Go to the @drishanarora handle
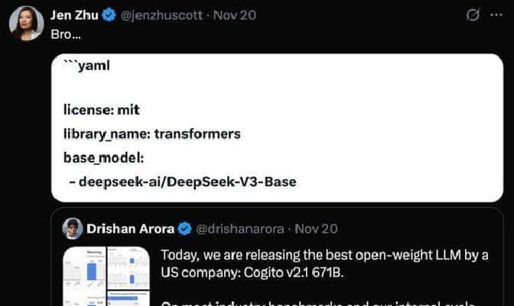Image resolution: width=514 pixels, height=306 pixels. [x=240, y=228]
